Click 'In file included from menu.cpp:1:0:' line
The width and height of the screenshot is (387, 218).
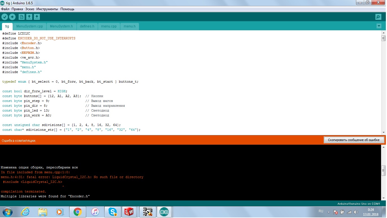pos(35,172)
